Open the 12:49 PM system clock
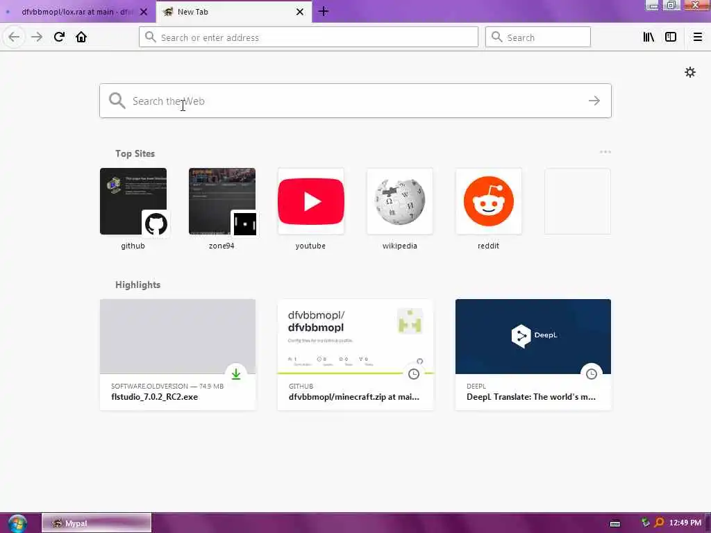 coord(685,523)
